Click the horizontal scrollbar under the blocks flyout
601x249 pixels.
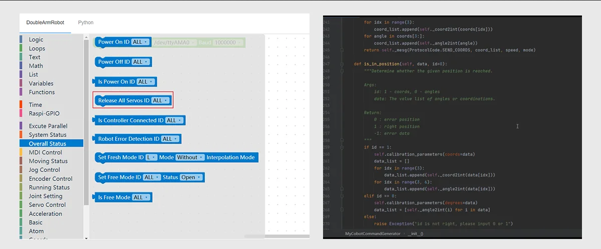pos(254,236)
